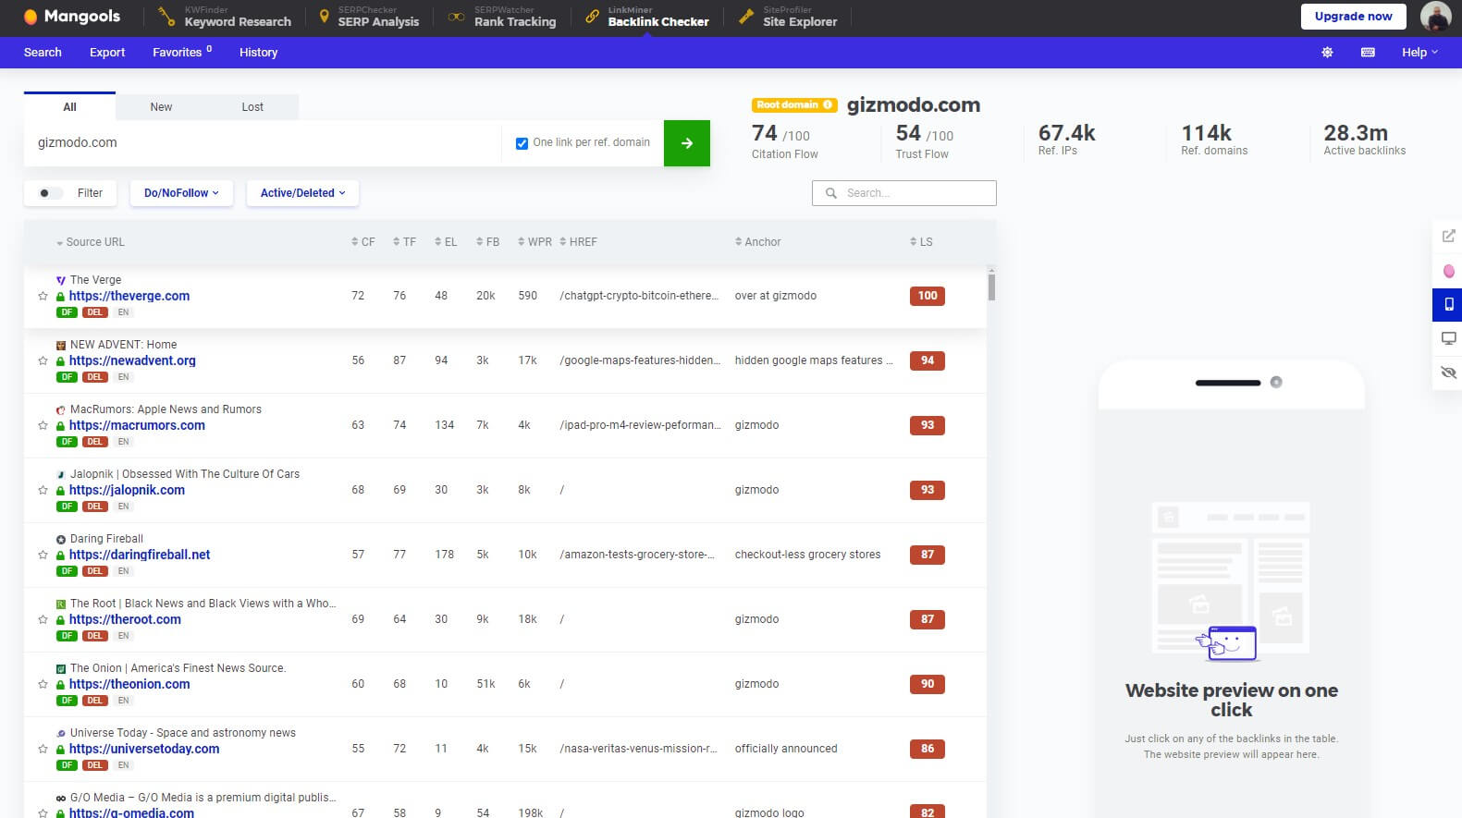This screenshot has height=818, width=1462.
Task: Toggle the Filter switch
Action: click(x=51, y=193)
